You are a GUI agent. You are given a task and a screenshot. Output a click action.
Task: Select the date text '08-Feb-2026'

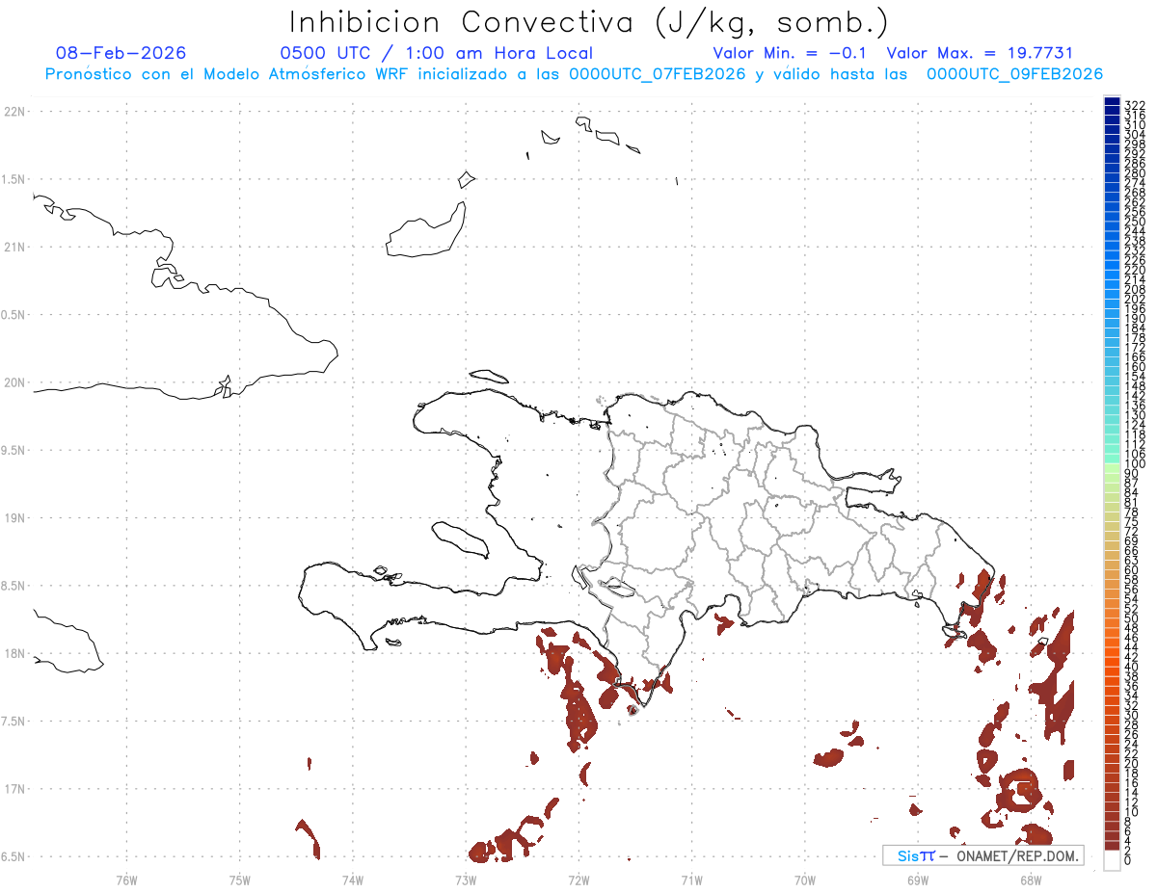click(121, 53)
